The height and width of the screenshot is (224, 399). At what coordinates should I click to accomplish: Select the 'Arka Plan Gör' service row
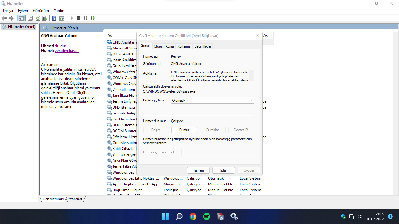coord(122,161)
